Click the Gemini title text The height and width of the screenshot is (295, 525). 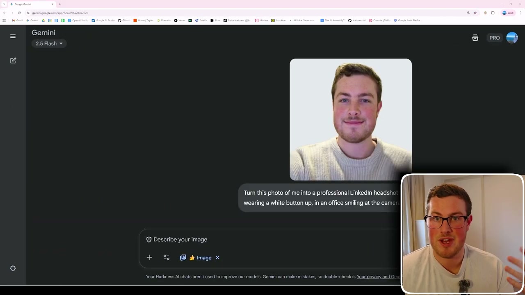[43, 33]
